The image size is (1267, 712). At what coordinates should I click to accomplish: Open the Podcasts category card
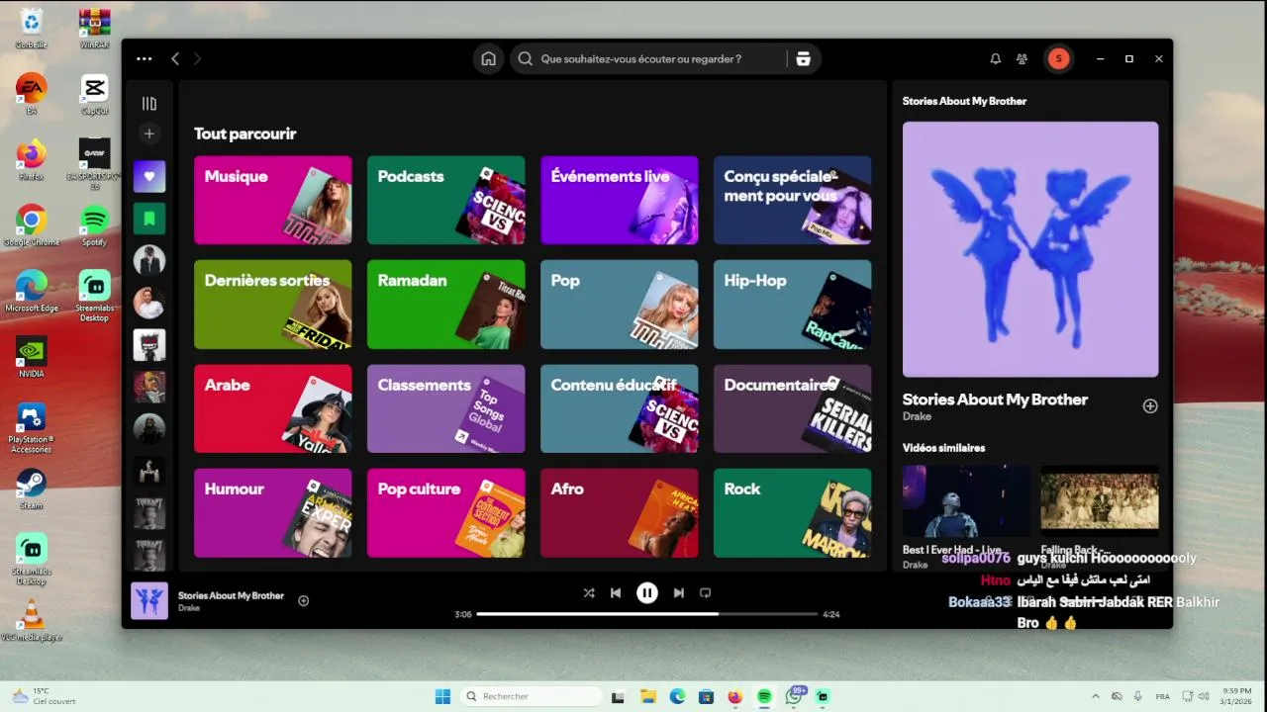tap(446, 200)
